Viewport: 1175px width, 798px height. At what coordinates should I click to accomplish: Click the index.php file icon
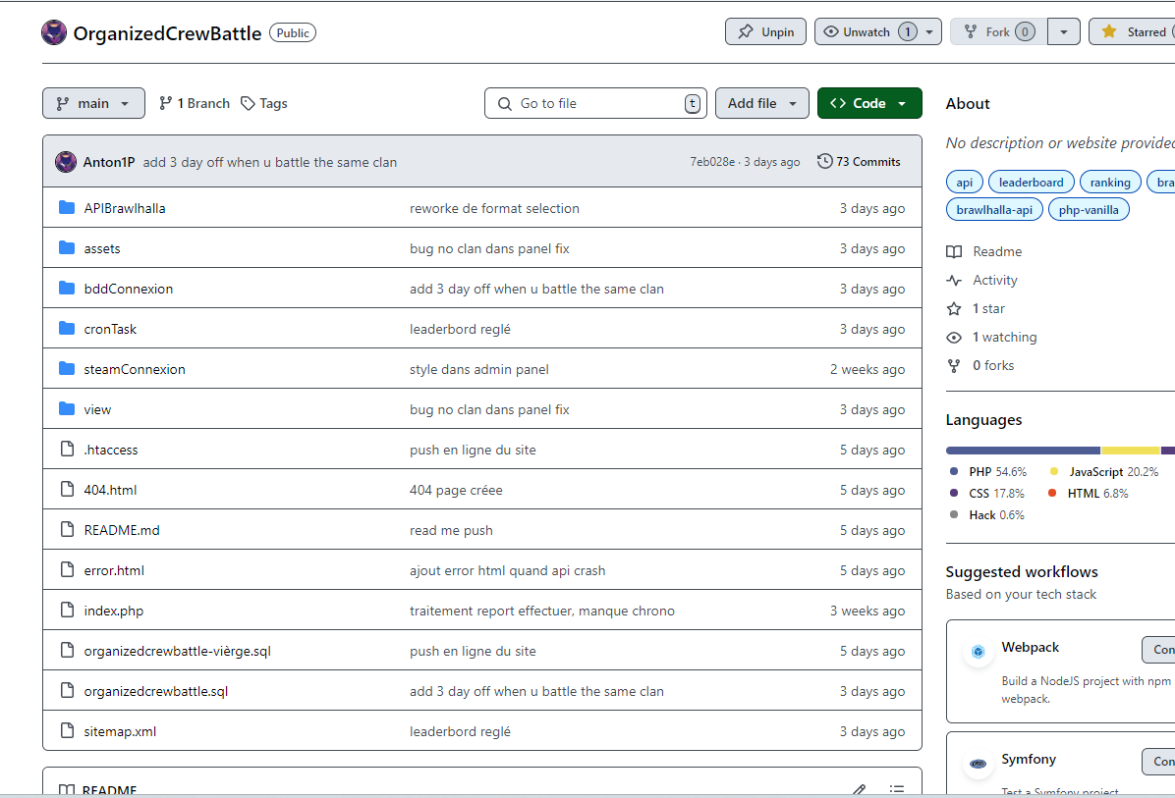tap(68, 611)
